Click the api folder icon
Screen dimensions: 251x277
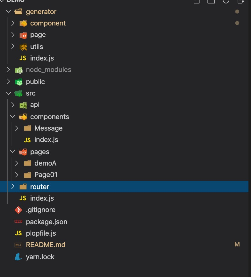click(23, 105)
